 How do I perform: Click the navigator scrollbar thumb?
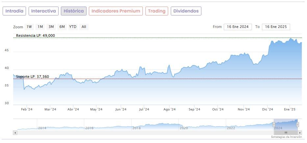(286, 132)
